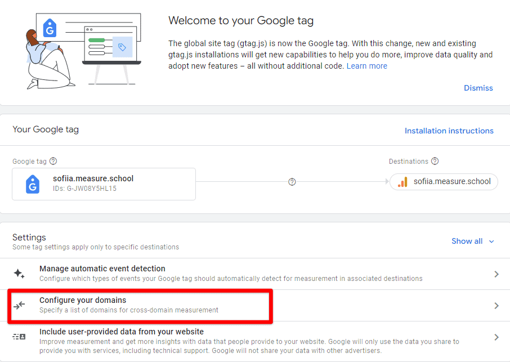The width and height of the screenshot is (510, 362).
Task: Click the help icon on the connector line
Action: click(x=292, y=181)
